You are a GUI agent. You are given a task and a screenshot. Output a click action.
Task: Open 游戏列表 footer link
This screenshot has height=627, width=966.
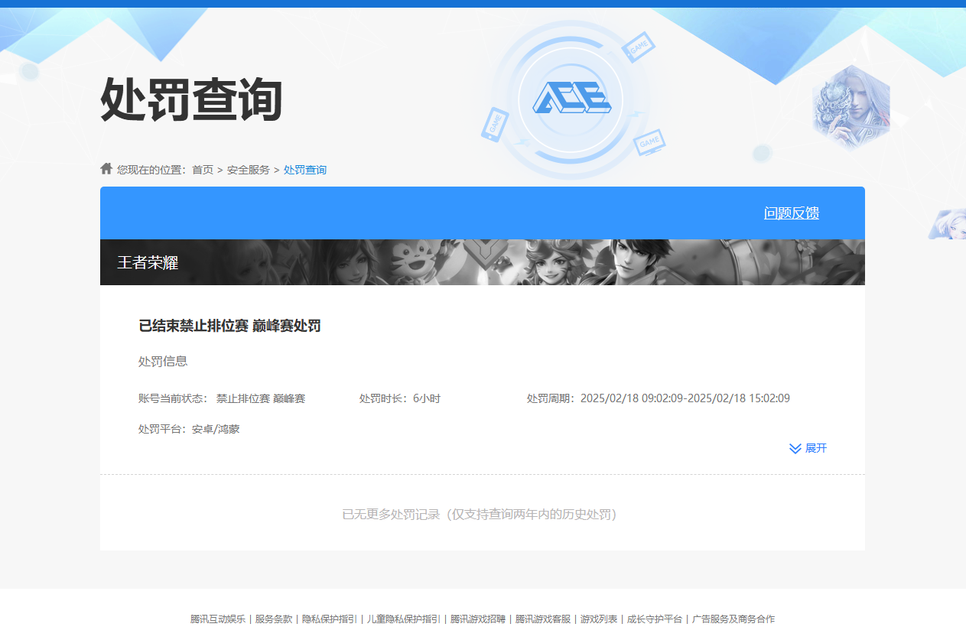[599, 619]
